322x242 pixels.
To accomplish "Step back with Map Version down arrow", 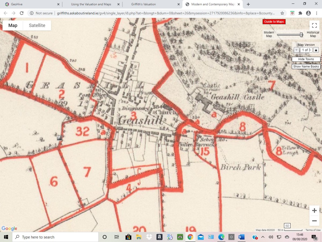I will (x=297, y=50).
